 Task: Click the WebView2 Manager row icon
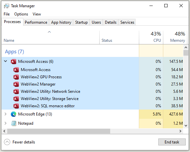(x=16, y=84)
